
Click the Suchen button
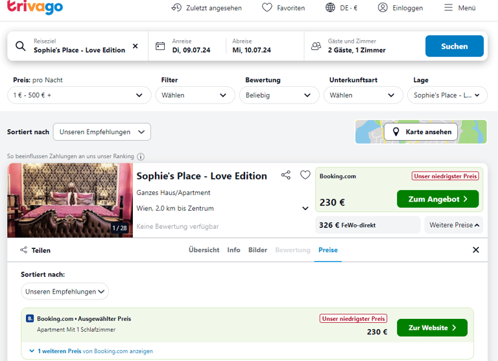[454, 46]
